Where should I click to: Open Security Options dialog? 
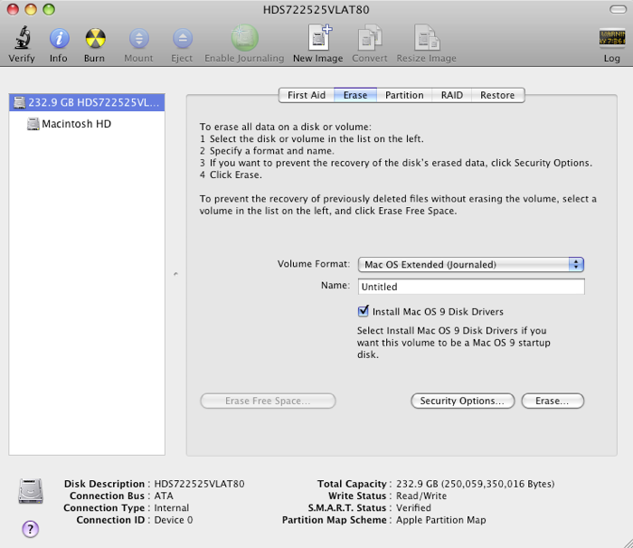pyautogui.click(x=463, y=401)
